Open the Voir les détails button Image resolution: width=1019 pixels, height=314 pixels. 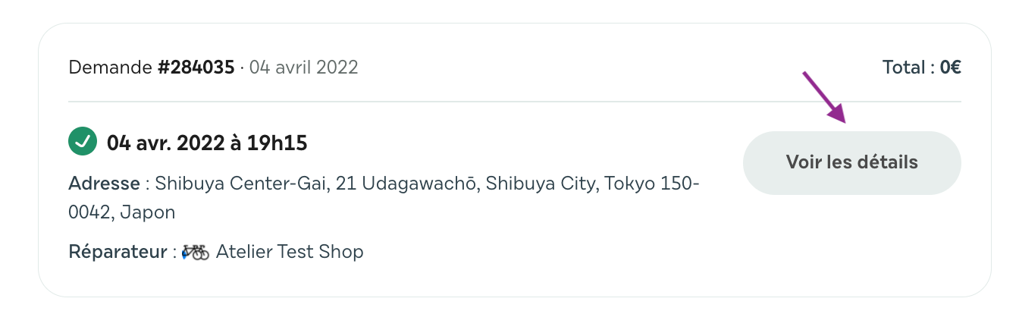click(x=852, y=162)
